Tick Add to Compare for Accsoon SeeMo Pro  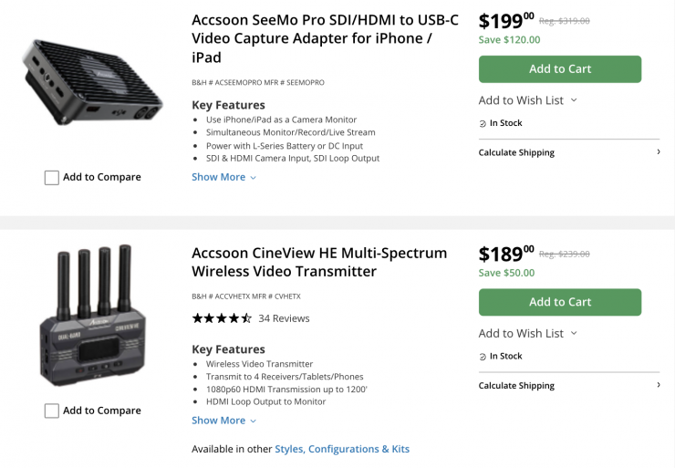click(52, 178)
